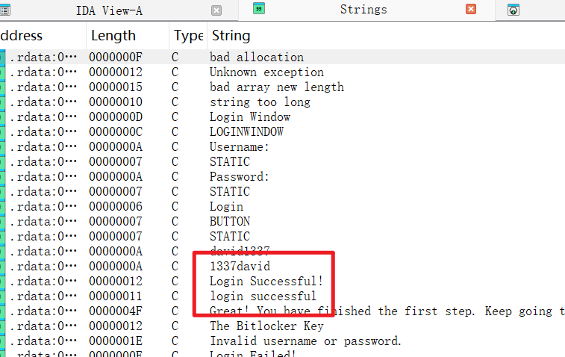
Task: Click the row icon beside "The Bitlocker Key"
Action: 4,326
